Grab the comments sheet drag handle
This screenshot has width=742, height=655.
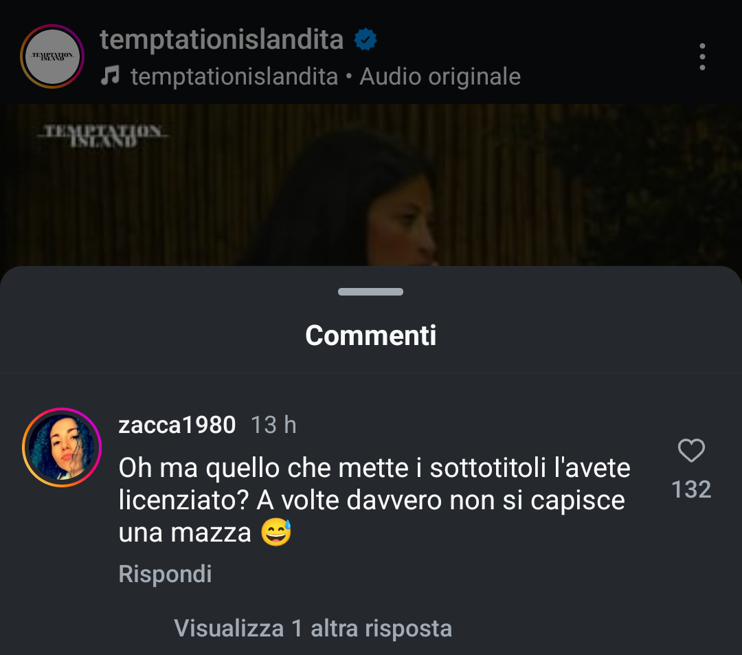tap(370, 292)
